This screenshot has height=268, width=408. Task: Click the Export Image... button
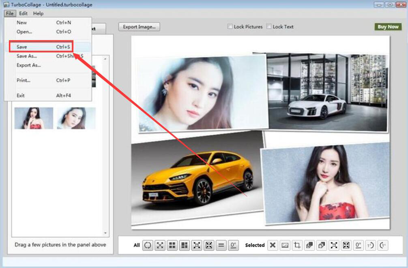139,27
